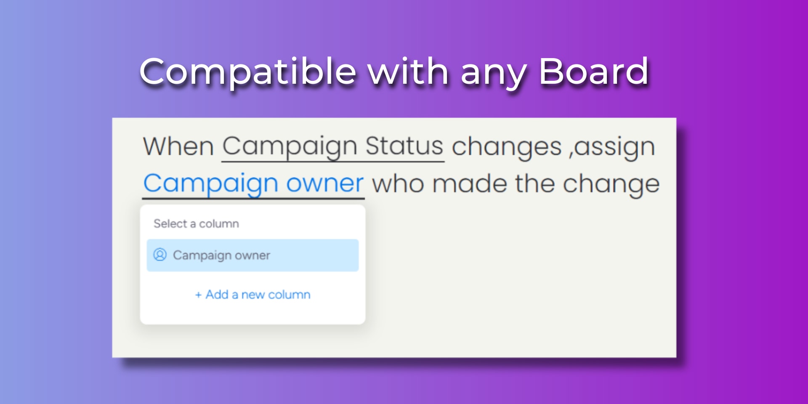Click the Add a new column link
Image resolution: width=808 pixels, height=404 pixels.
tap(252, 295)
